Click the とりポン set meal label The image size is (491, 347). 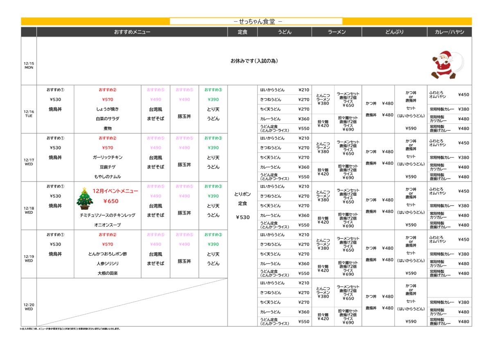click(242, 194)
